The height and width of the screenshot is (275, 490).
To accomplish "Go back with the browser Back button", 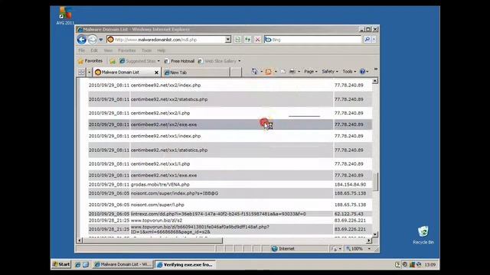I will [82, 40].
